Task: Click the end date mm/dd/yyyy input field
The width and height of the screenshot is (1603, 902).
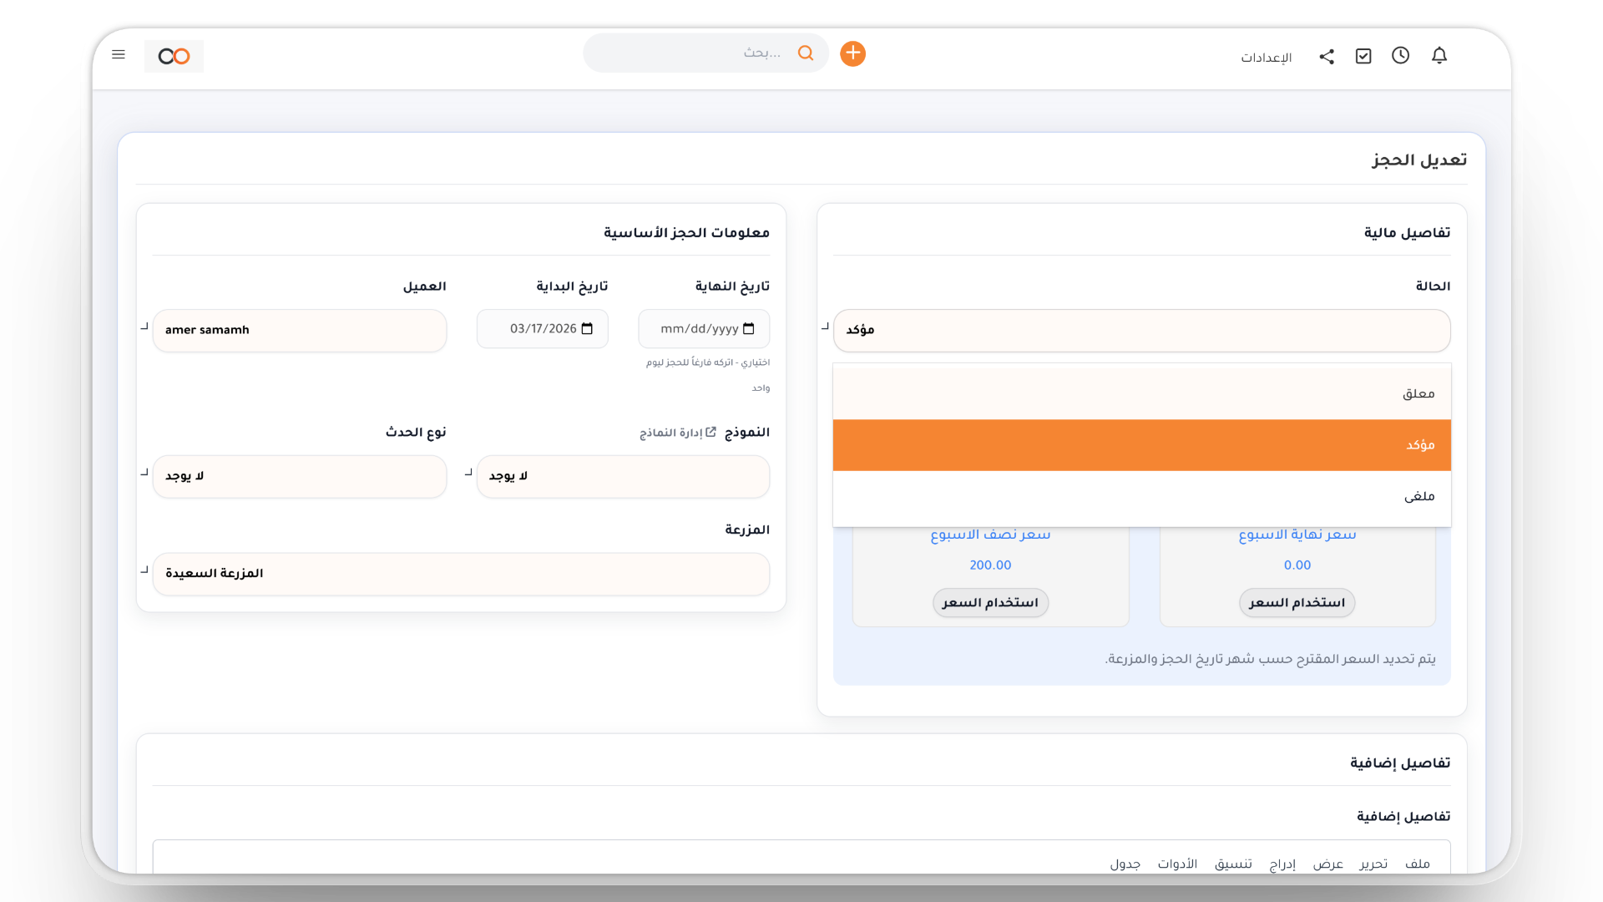Action: [703, 328]
